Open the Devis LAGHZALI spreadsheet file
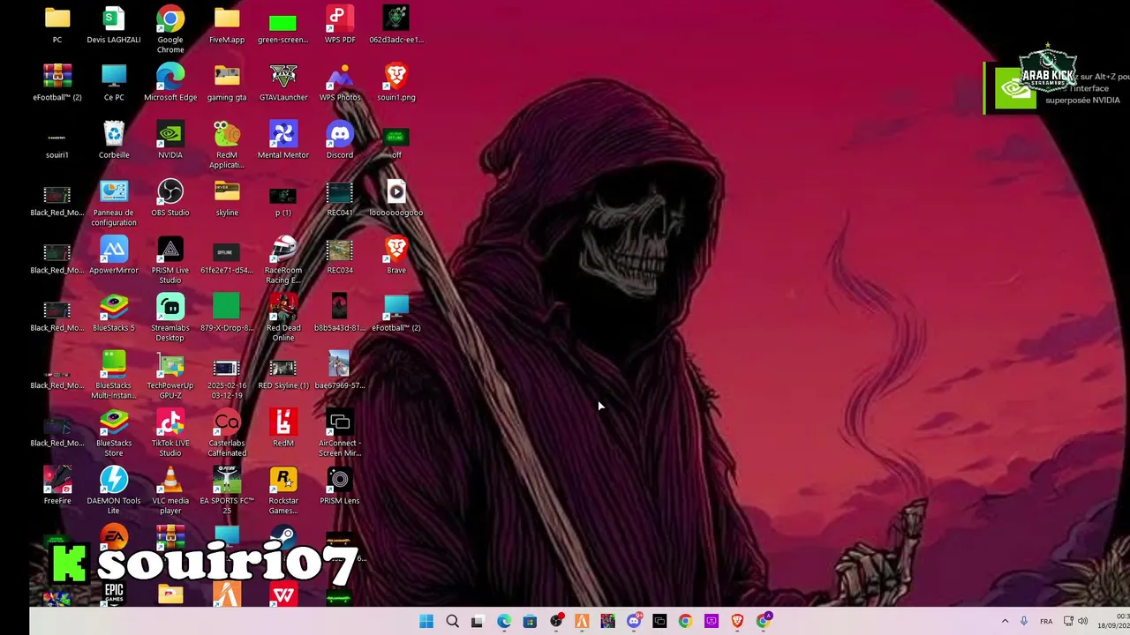This screenshot has width=1130, height=635. coord(114,26)
